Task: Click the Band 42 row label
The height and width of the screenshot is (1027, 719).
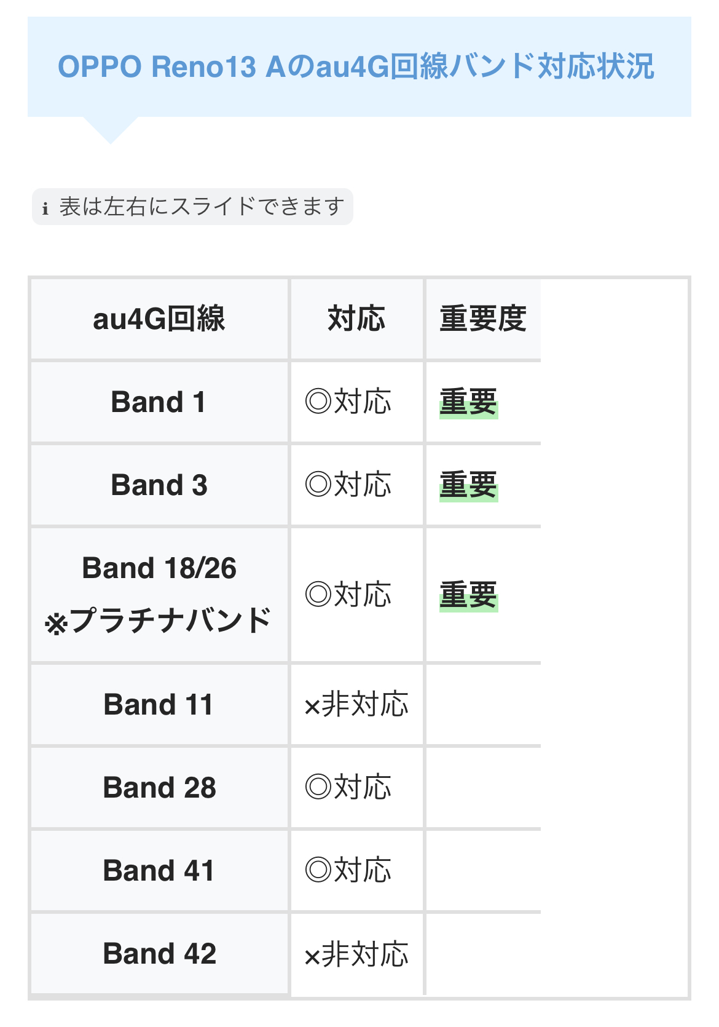Action: [159, 954]
